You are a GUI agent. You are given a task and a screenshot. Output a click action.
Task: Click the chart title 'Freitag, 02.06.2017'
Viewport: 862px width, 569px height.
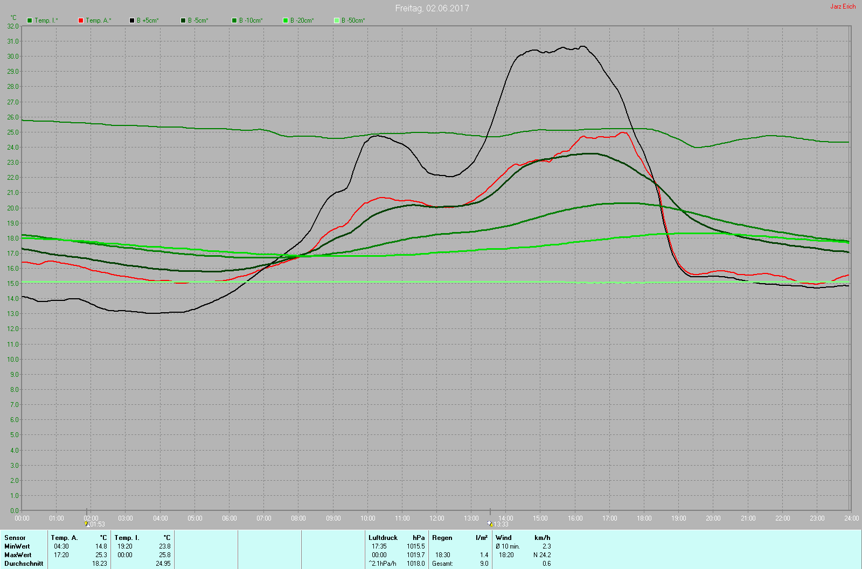(x=432, y=8)
